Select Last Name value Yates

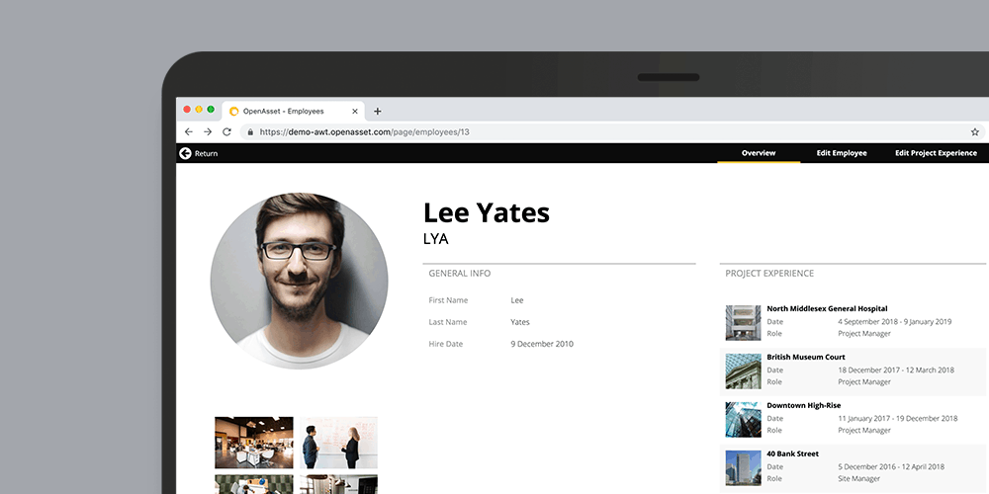[x=520, y=322]
